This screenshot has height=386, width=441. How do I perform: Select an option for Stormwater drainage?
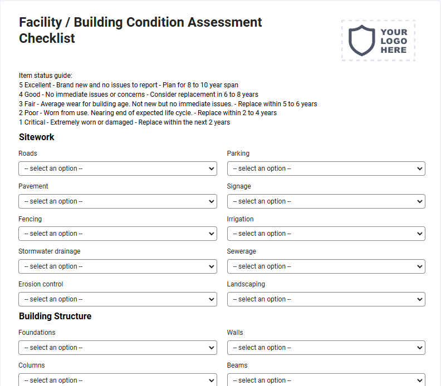click(117, 266)
